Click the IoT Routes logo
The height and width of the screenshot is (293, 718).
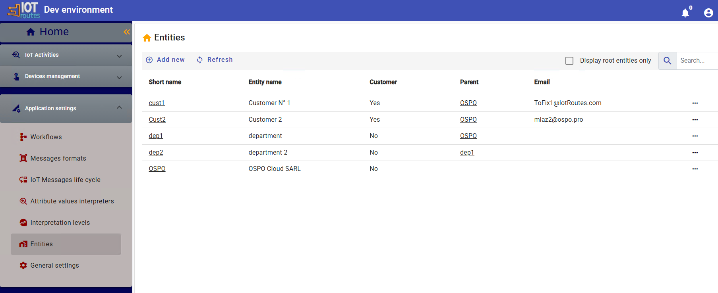tap(24, 10)
